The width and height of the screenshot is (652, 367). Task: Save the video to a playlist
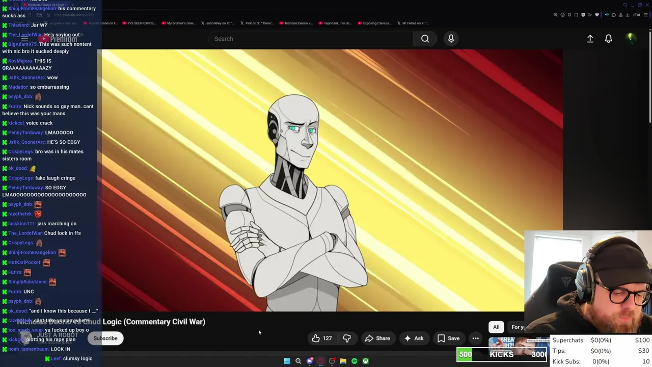(448, 338)
